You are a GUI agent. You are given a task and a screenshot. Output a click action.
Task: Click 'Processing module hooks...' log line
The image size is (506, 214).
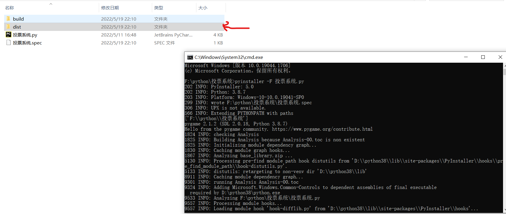point(233,203)
